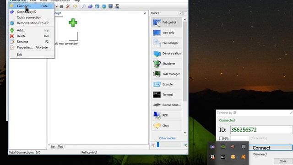Click the Connected status text

point(227,121)
